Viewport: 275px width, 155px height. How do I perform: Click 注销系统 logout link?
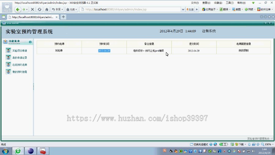[209, 31]
